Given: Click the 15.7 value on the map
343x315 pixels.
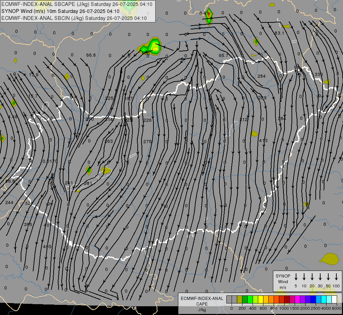Looking at the screenshot, I should click(33, 96).
